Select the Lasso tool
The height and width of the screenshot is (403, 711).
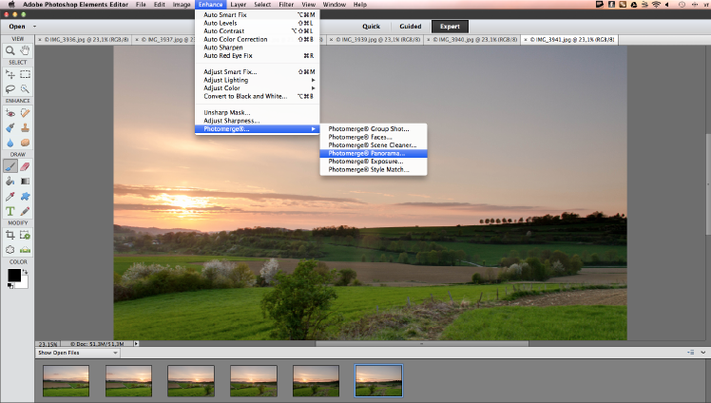(x=10, y=88)
